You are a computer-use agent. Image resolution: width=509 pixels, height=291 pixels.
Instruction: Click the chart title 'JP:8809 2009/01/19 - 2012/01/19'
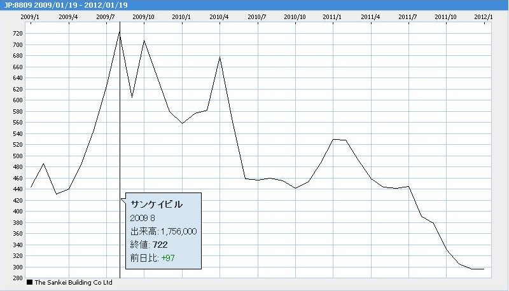(66, 5)
